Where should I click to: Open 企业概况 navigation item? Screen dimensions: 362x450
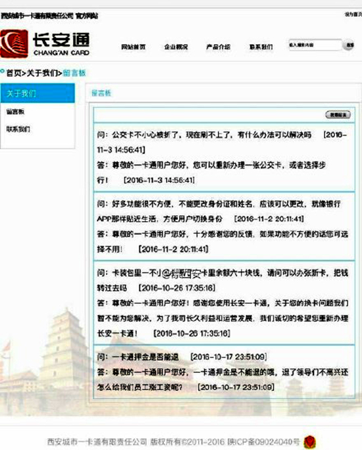point(176,47)
